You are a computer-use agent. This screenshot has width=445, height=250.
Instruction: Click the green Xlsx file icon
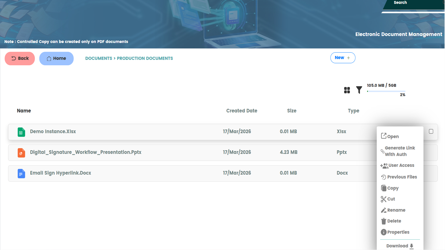coord(21,132)
